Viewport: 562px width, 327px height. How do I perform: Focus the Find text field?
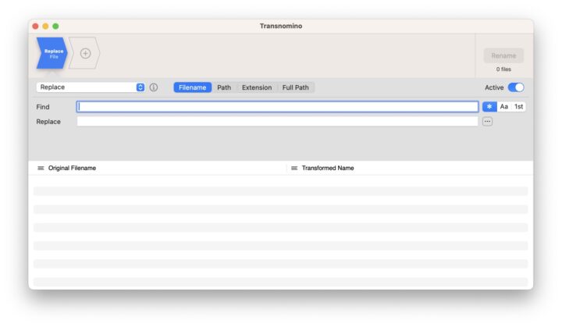coord(277,106)
